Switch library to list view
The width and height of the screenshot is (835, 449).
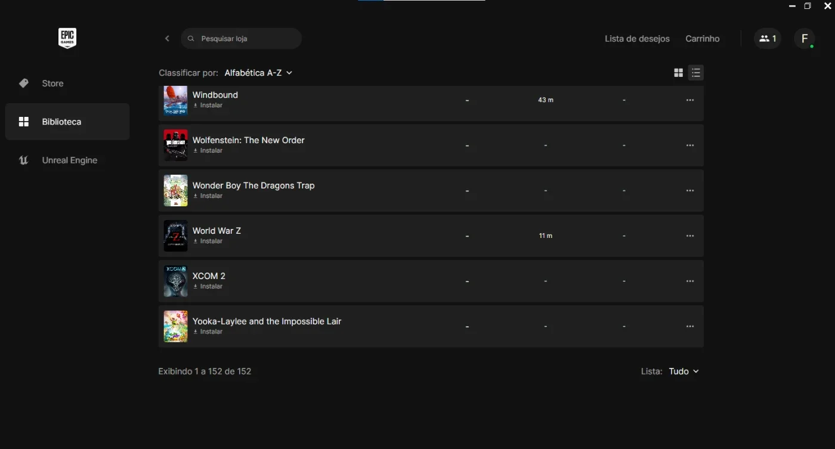[695, 73]
